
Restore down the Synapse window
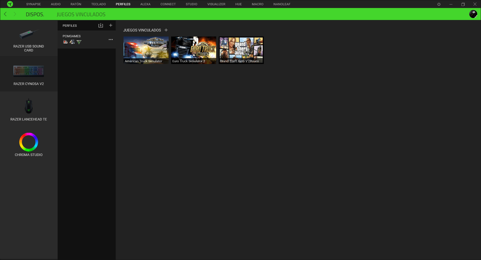[463, 4]
